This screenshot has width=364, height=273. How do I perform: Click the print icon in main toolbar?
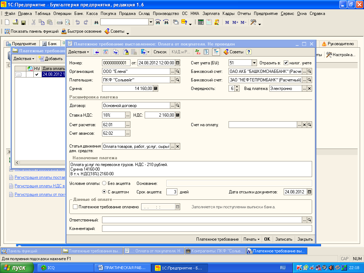[60, 22]
